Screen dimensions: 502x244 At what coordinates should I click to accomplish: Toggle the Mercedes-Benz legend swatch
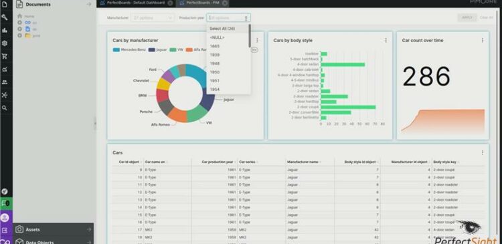click(116, 50)
